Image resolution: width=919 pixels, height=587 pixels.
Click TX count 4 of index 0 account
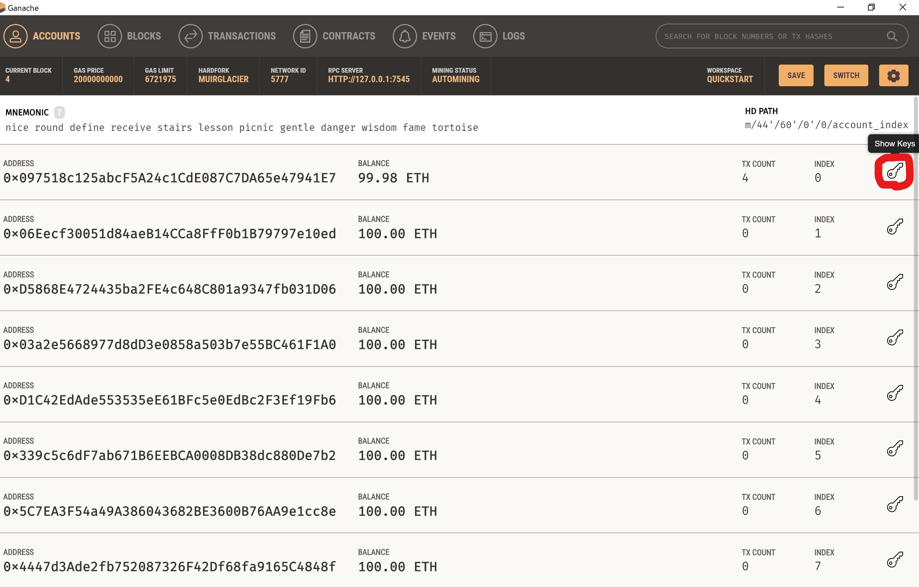coord(745,178)
